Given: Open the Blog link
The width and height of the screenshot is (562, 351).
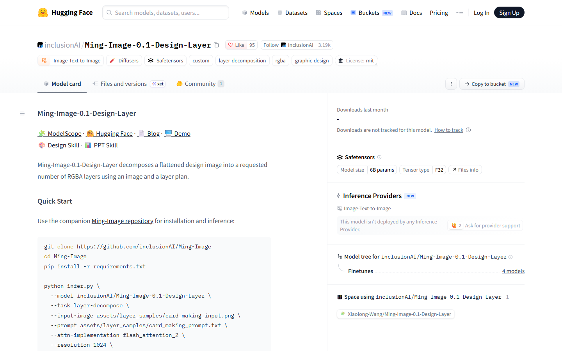Looking at the screenshot, I should [x=148, y=133].
